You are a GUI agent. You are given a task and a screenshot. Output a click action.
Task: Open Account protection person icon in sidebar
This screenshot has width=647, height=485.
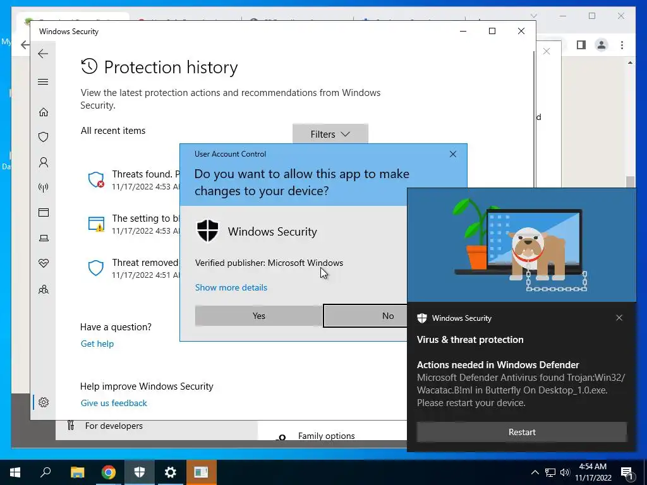click(x=44, y=162)
